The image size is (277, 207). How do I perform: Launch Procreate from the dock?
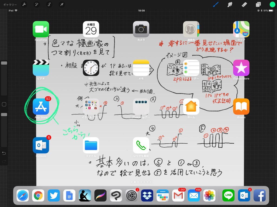100,195
